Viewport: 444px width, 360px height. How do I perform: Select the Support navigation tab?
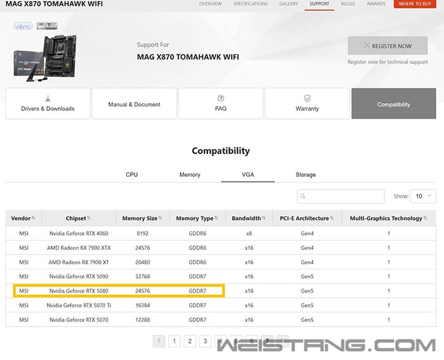coord(319,4)
